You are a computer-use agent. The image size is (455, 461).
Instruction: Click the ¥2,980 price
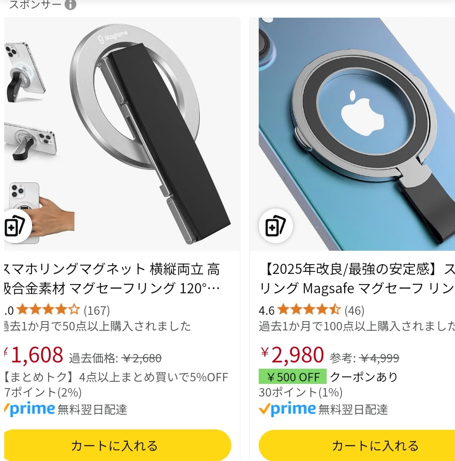point(292,354)
